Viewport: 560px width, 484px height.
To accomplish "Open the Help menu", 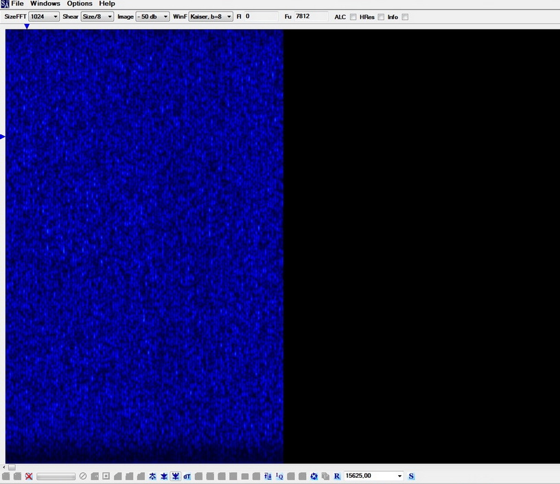I will coord(107,3).
